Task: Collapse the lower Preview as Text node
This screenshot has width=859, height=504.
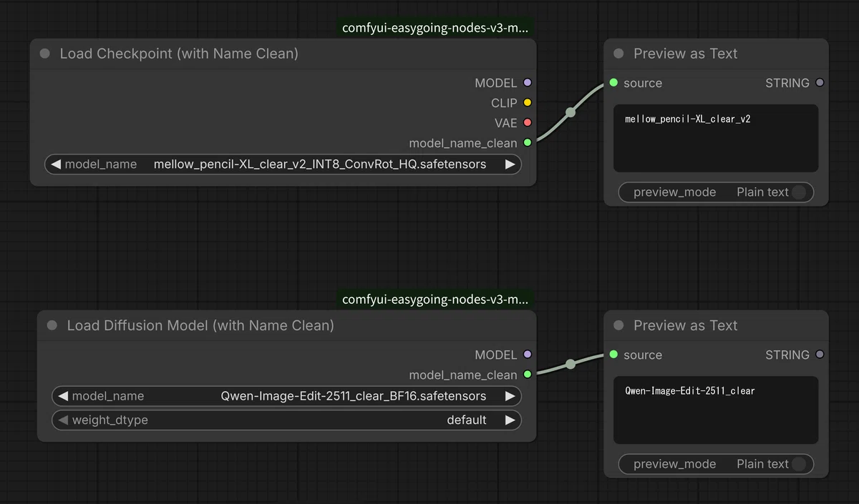Action: coord(619,325)
